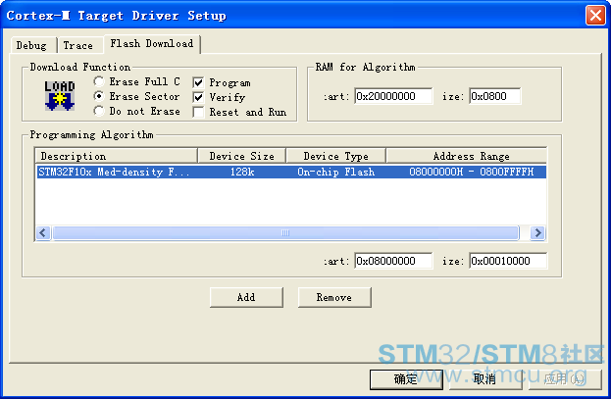The width and height of the screenshot is (611, 399).
Task: Toggle the Program checkbox
Action: point(198,82)
